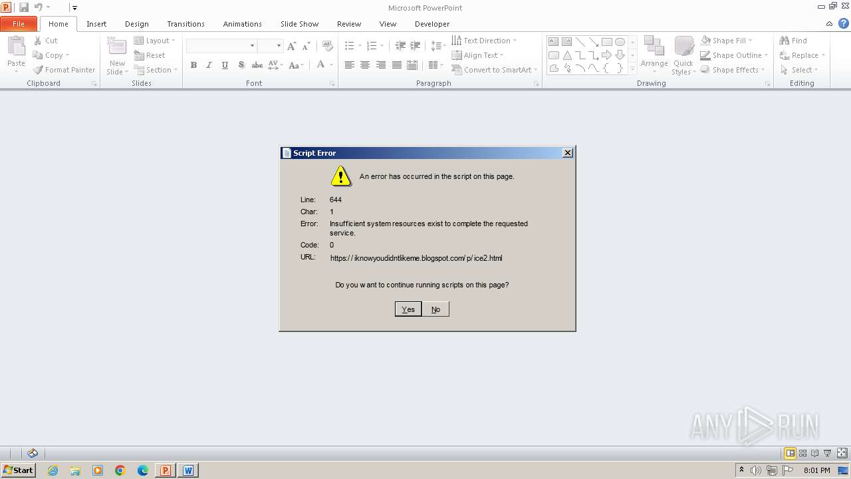Switch to the Animations tab
851x479 pixels.
(x=242, y=24)
